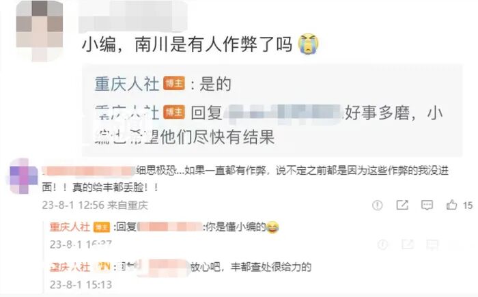This screenshot has width=478, height=297.
Task: Click faded comment icon beside 你是懂小编的 reply
Action: pos(432,244)
